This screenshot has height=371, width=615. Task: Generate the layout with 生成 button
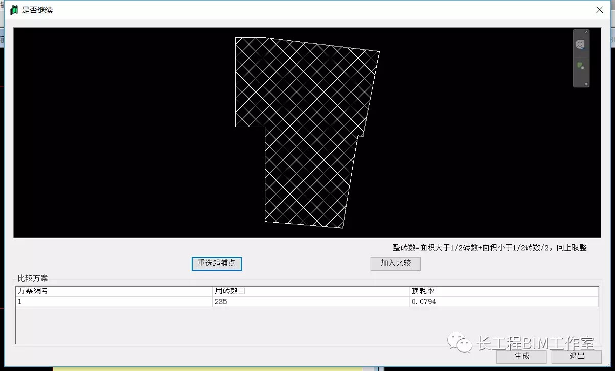pos(521,356)
